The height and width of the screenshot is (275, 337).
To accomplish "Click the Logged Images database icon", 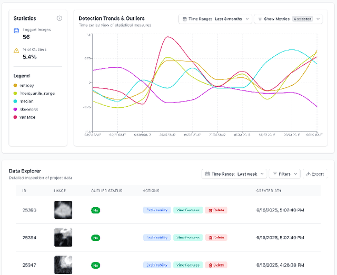I will coord(16,31).
